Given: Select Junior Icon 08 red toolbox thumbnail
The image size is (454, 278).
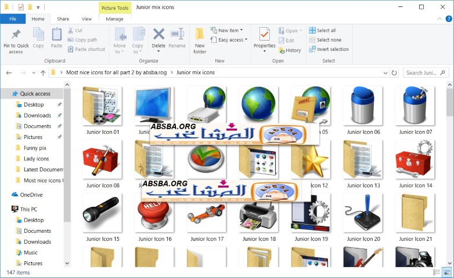Looking at the screenshot, I should (102, 159).
